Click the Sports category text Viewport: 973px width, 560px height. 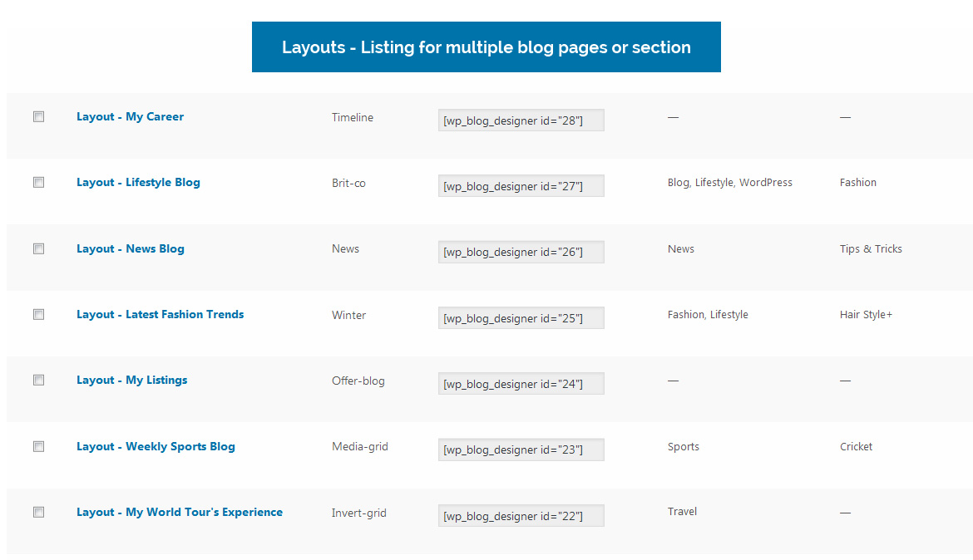(684, 446)
